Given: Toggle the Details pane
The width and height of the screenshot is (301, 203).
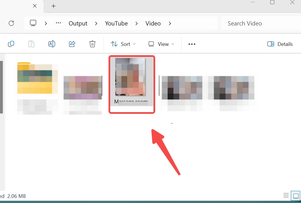Looking at the screenshot, I should point(280,44).
